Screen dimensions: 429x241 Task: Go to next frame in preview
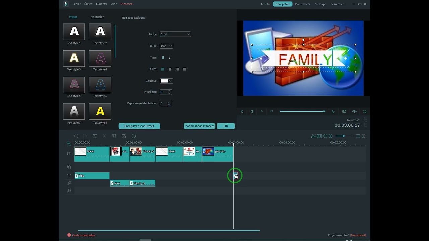click(x=252, y=111)
